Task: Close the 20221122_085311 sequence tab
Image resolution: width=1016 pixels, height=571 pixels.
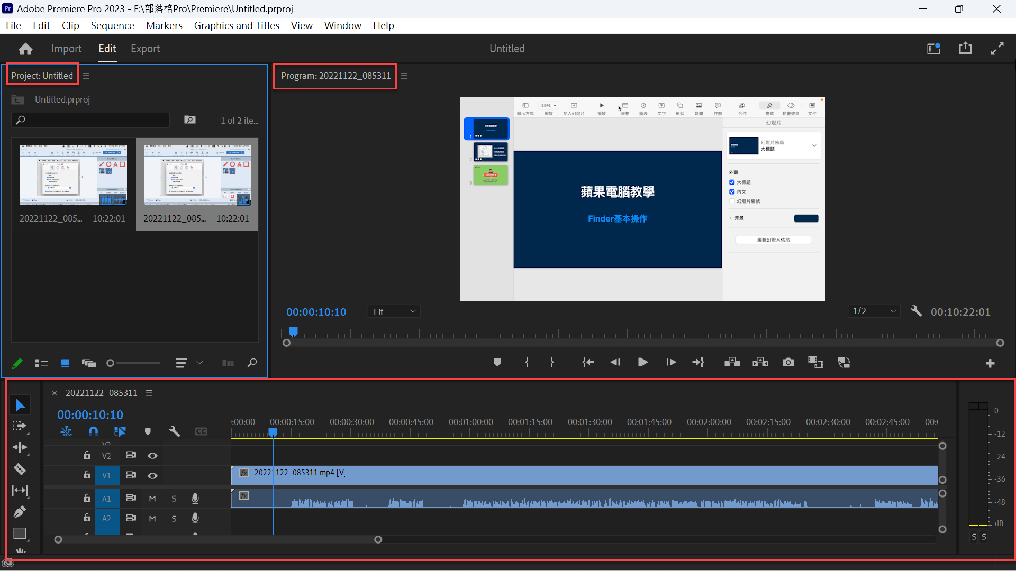Action: pyautogui.click(x=54, y=393)
